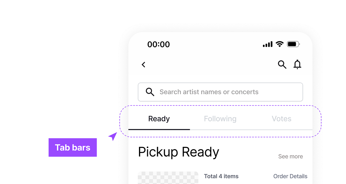Click the Total 4 items text
This screenshot has width=346, height=184.
click(x=221, y=176)
